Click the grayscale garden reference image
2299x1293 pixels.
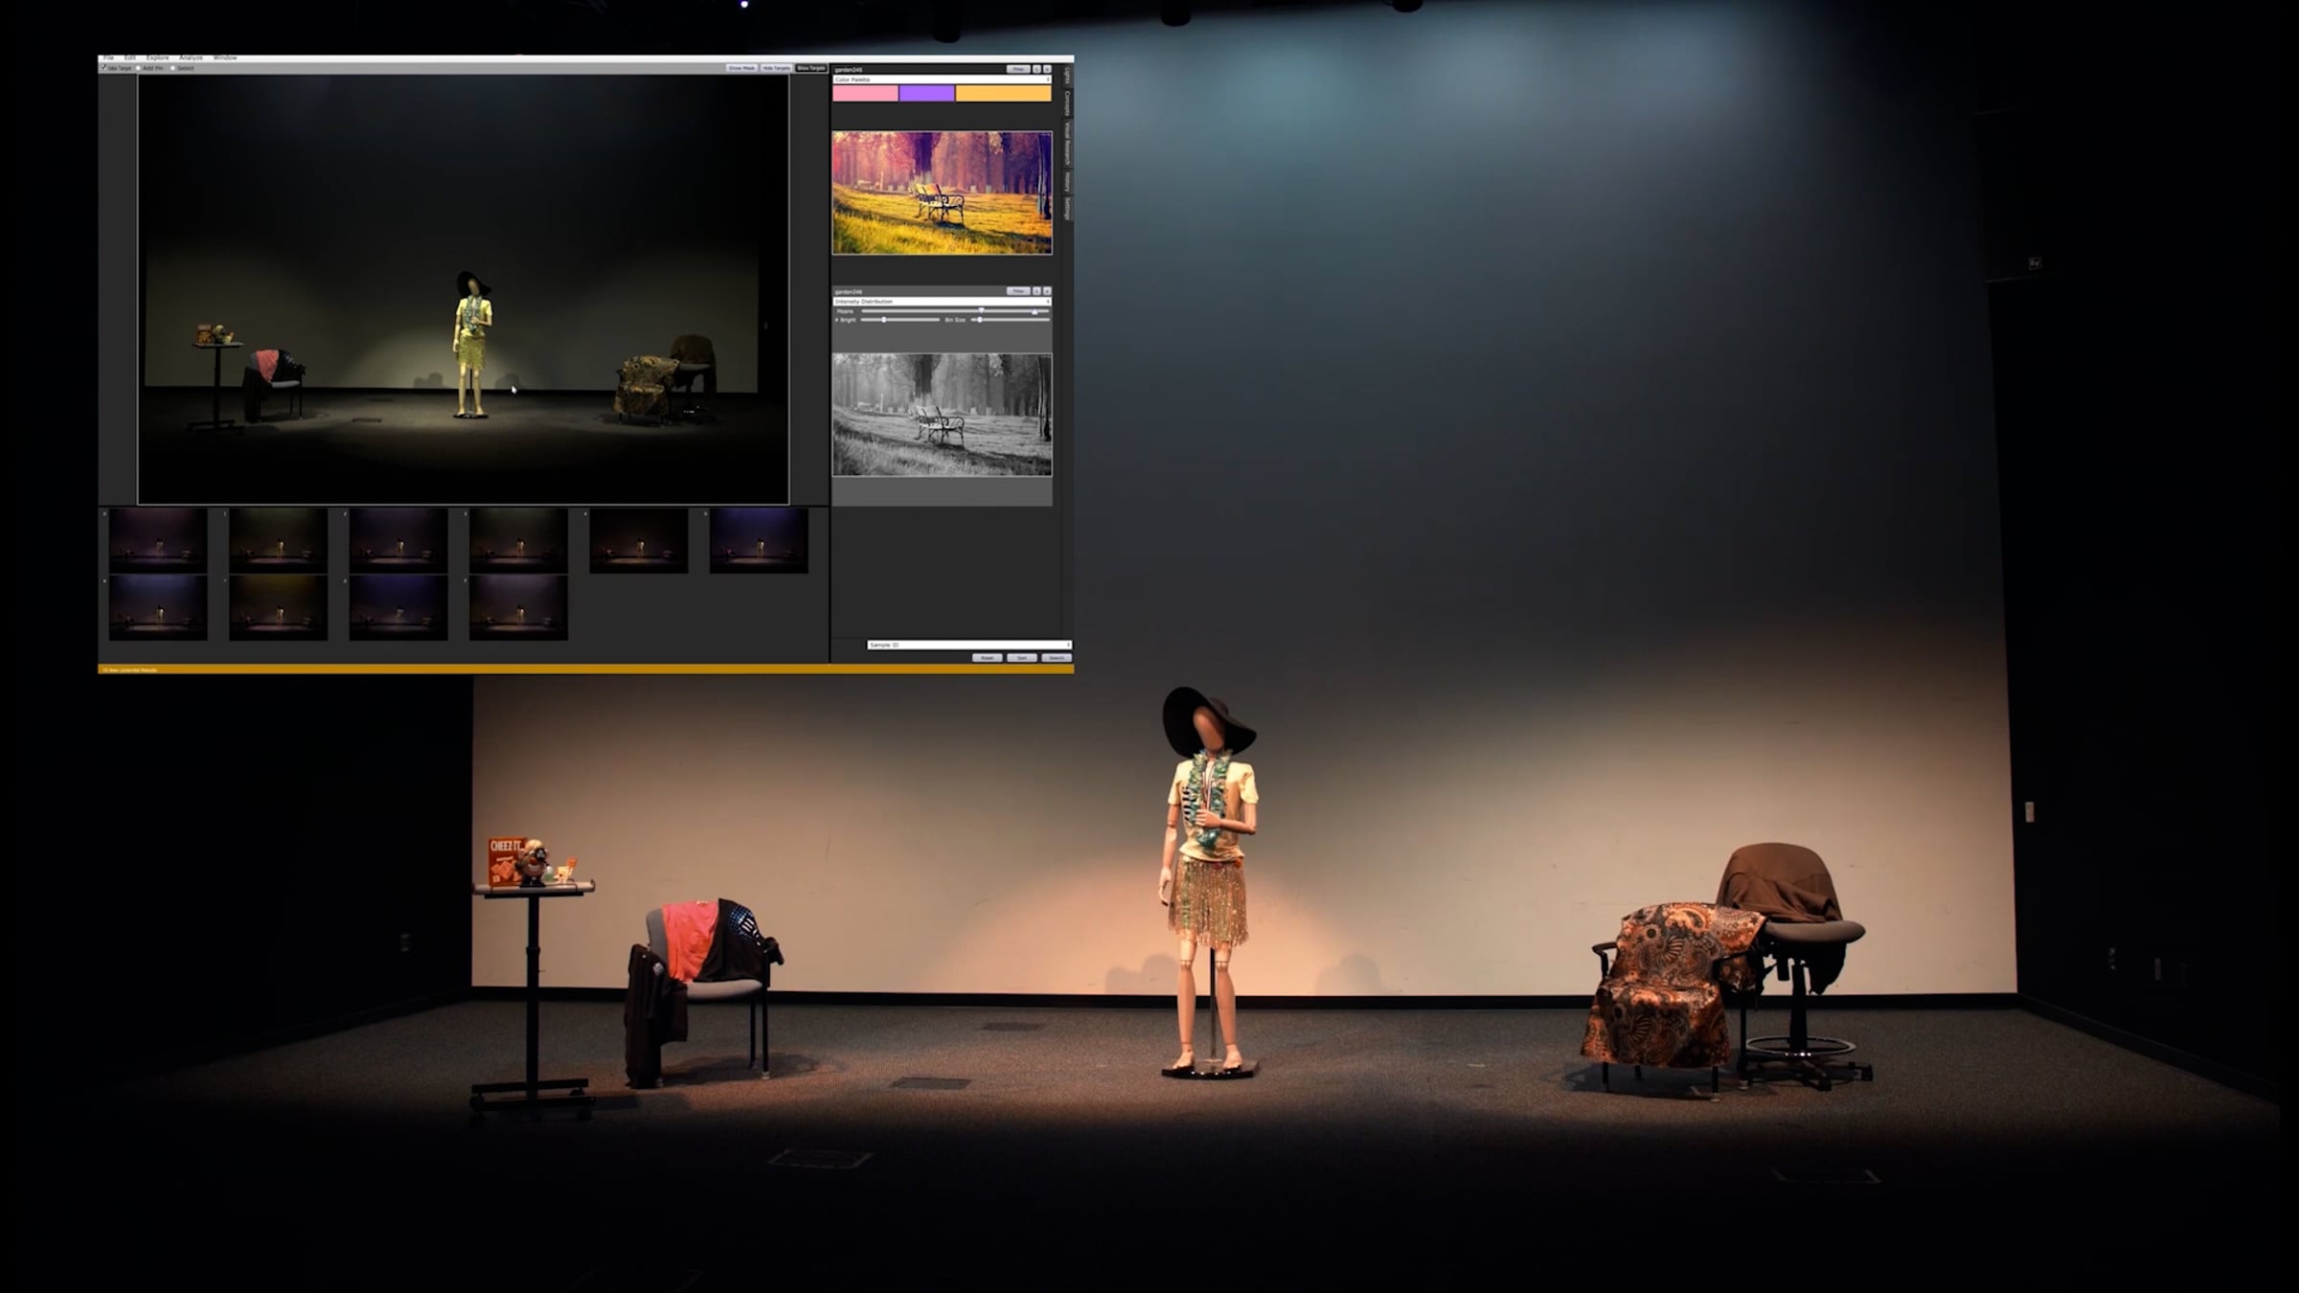point(942,415)
